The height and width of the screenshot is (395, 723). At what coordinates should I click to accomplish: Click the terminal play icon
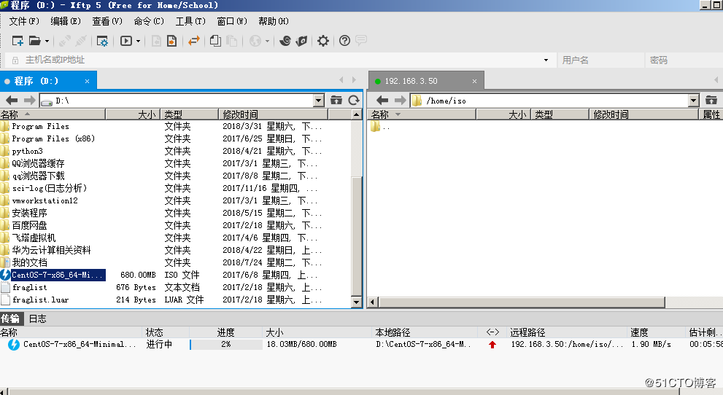click(x=126, y=41)
